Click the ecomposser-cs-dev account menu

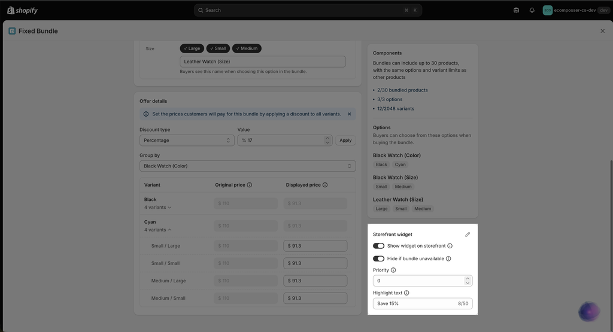[x=575, y=10]
